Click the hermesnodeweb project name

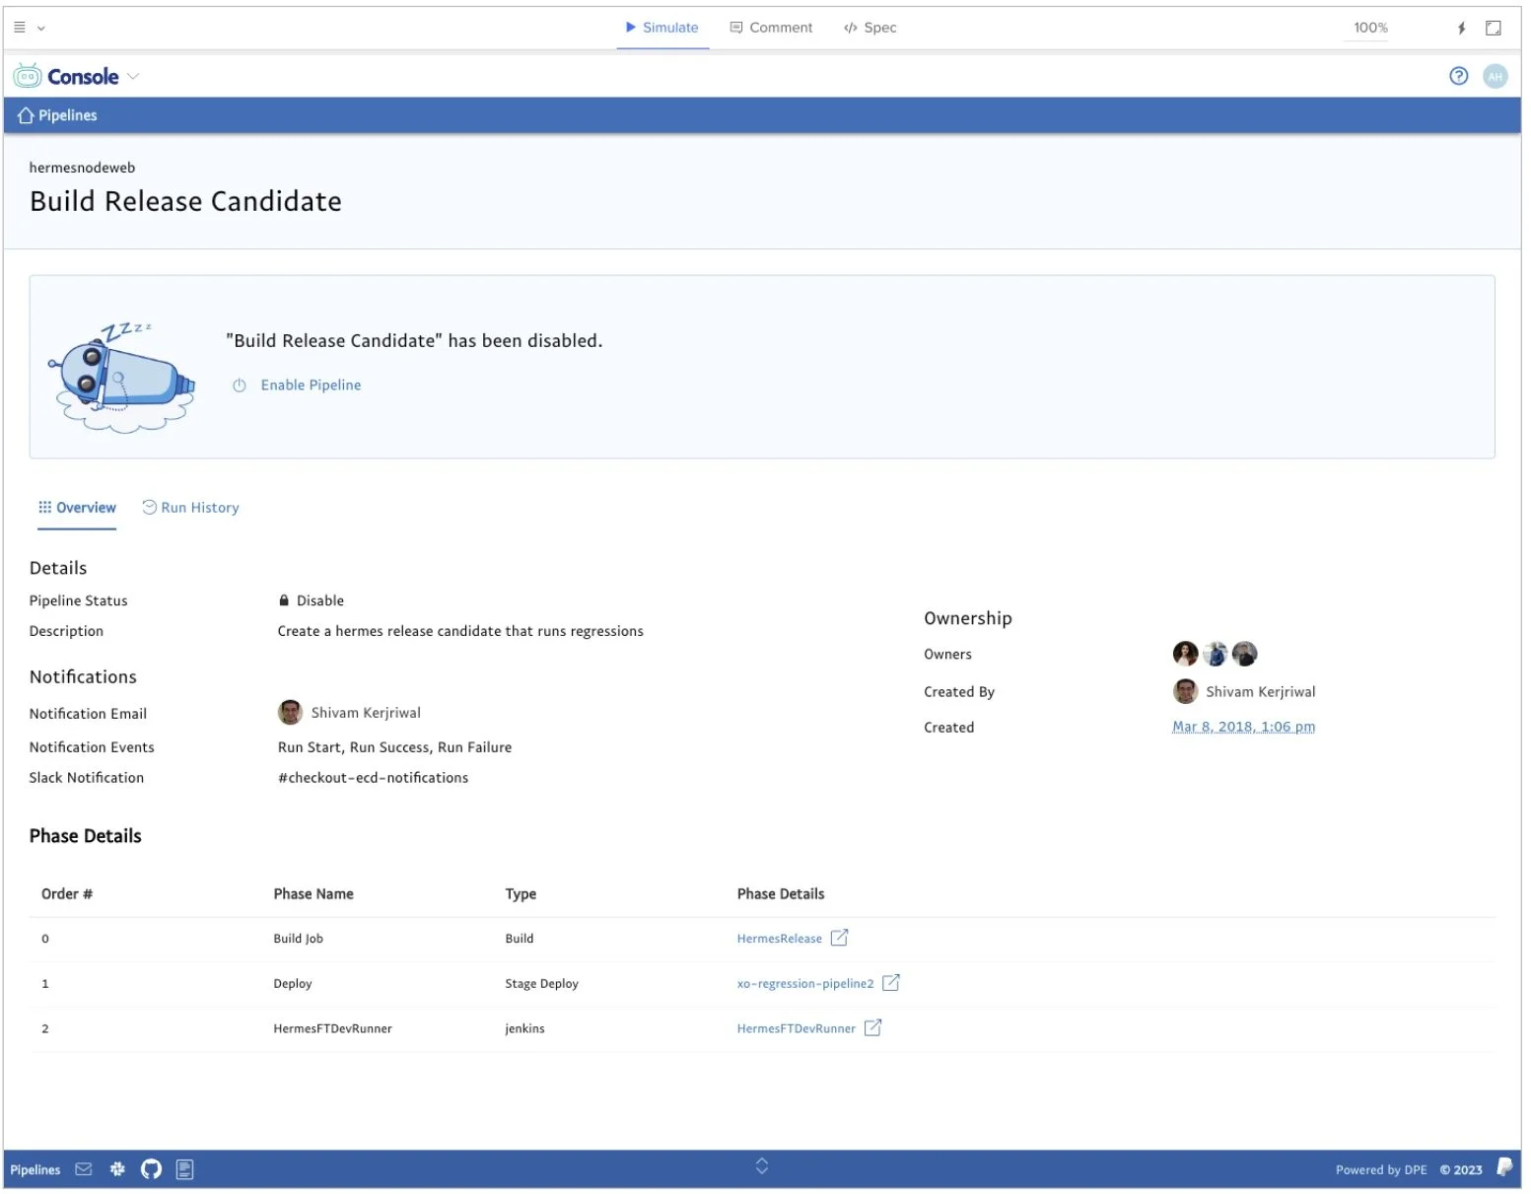(82, 168)
